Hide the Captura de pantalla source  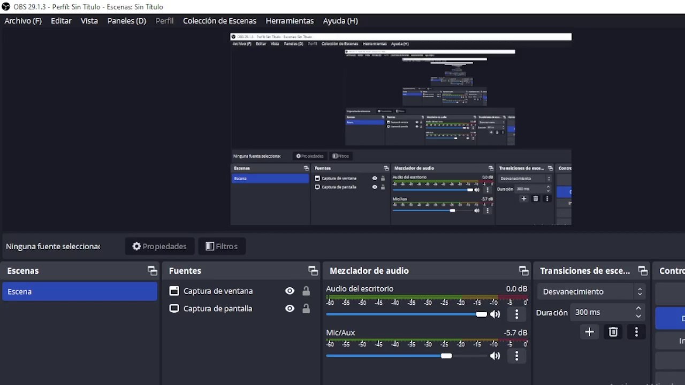290,309
